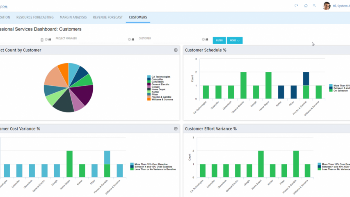Open the search magnifier icon

(315, 6)
